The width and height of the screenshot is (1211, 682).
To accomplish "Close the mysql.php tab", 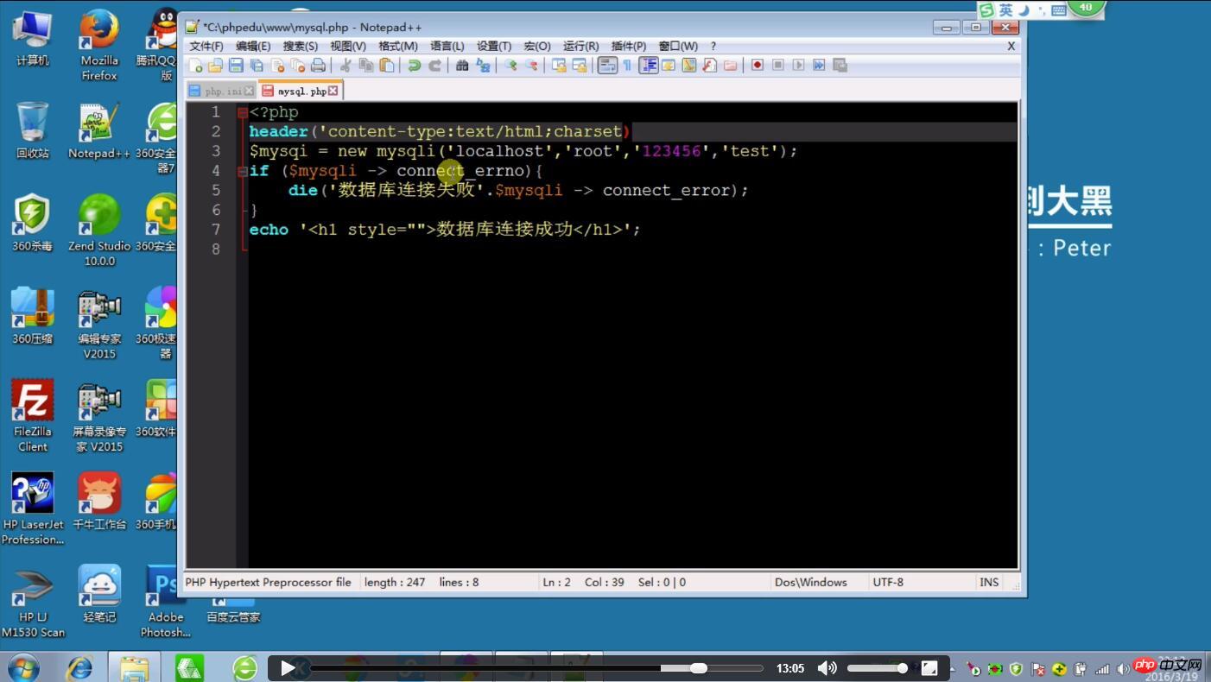I will pos(333,91).
